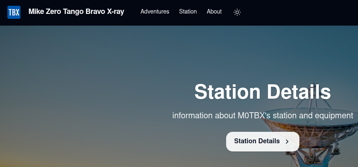Viewport: 358px width, 167px height.
Task: Click the blue TBX logo icon
Action: point(14,12)
